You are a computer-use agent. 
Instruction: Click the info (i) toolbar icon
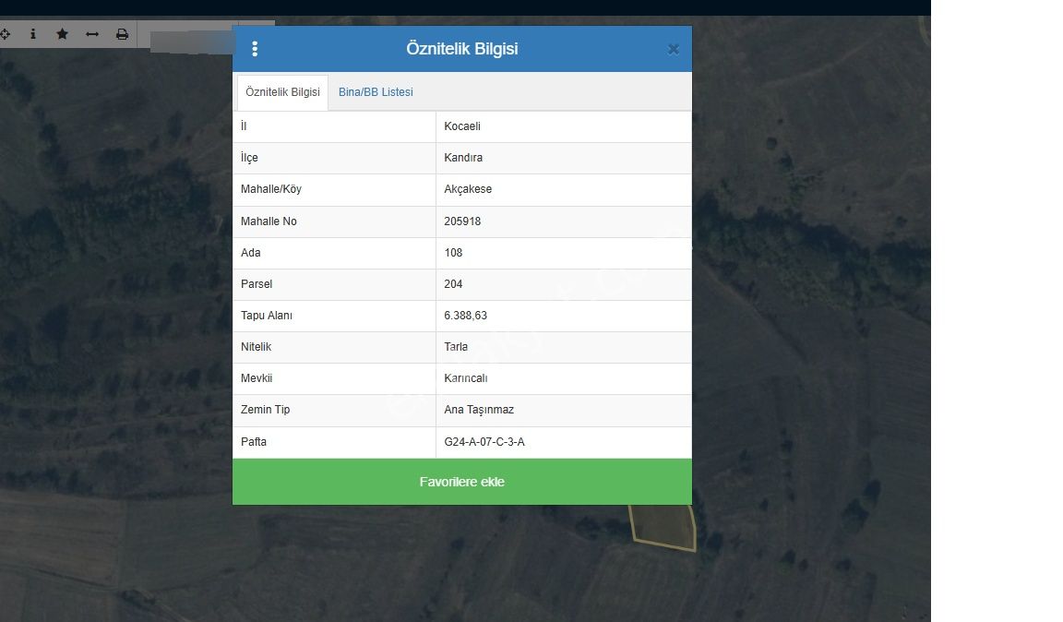33,34
